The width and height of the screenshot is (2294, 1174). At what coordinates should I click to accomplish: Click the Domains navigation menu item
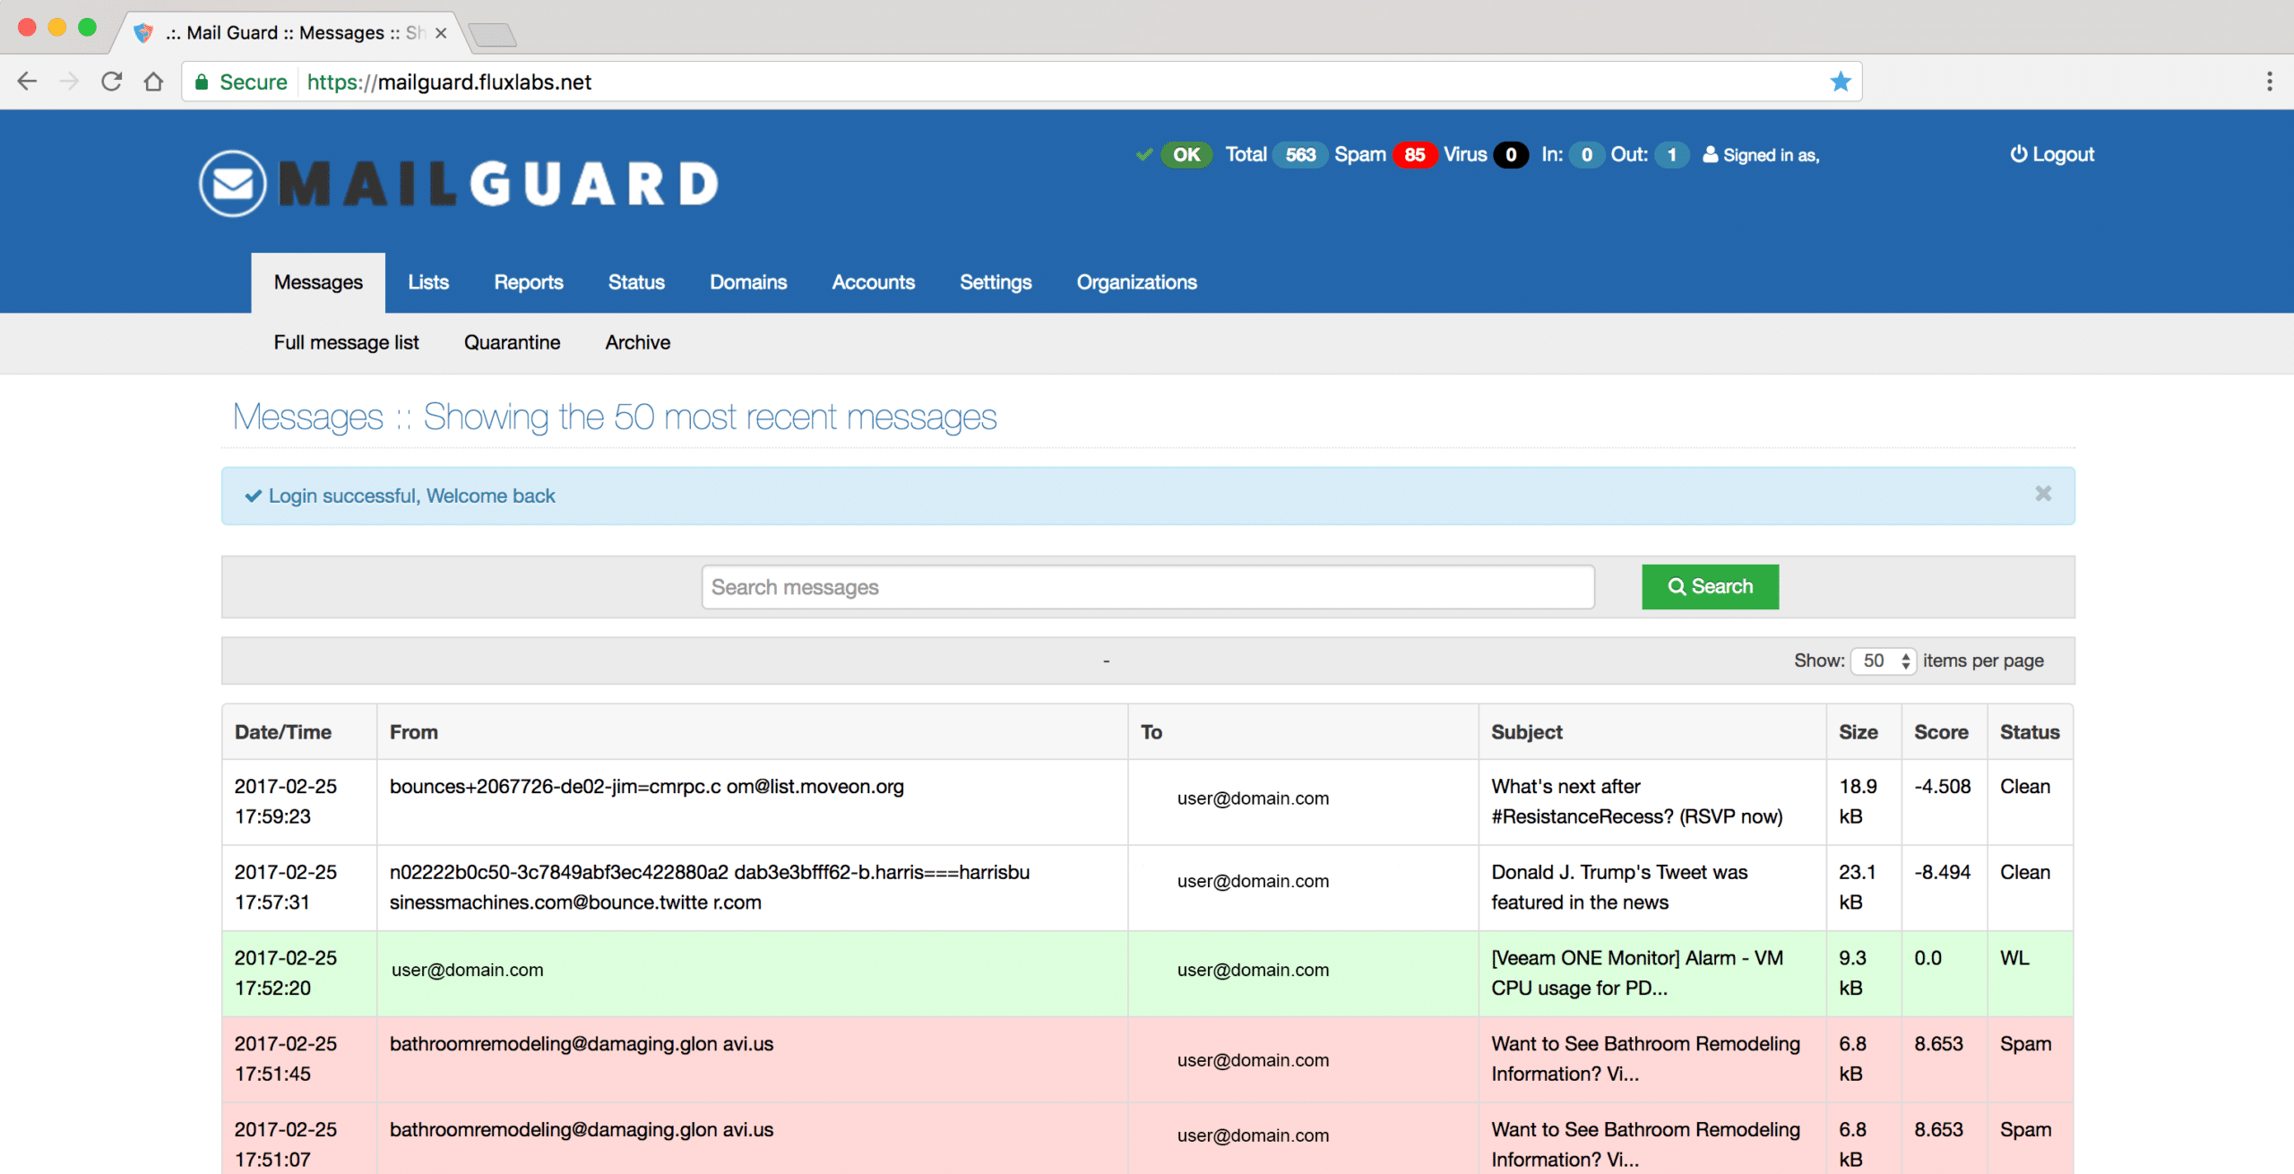[x=746, y=280]
